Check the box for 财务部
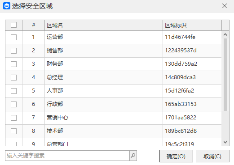The height and width of the screenshot is (165, 234). click(x=13, y=64)
